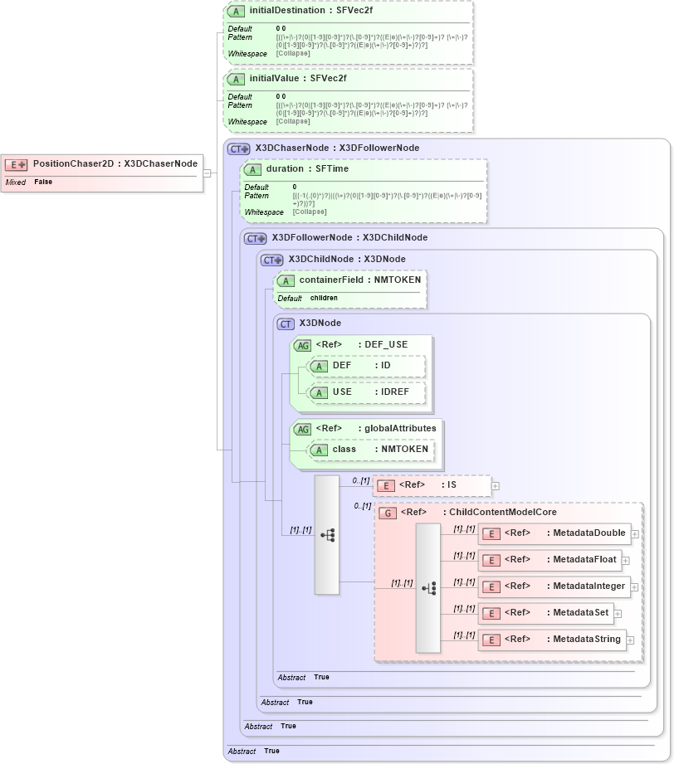Select the Pattern value of the duration attribute
The height and width of the screenshot is (764, 674).
(388, 200)
